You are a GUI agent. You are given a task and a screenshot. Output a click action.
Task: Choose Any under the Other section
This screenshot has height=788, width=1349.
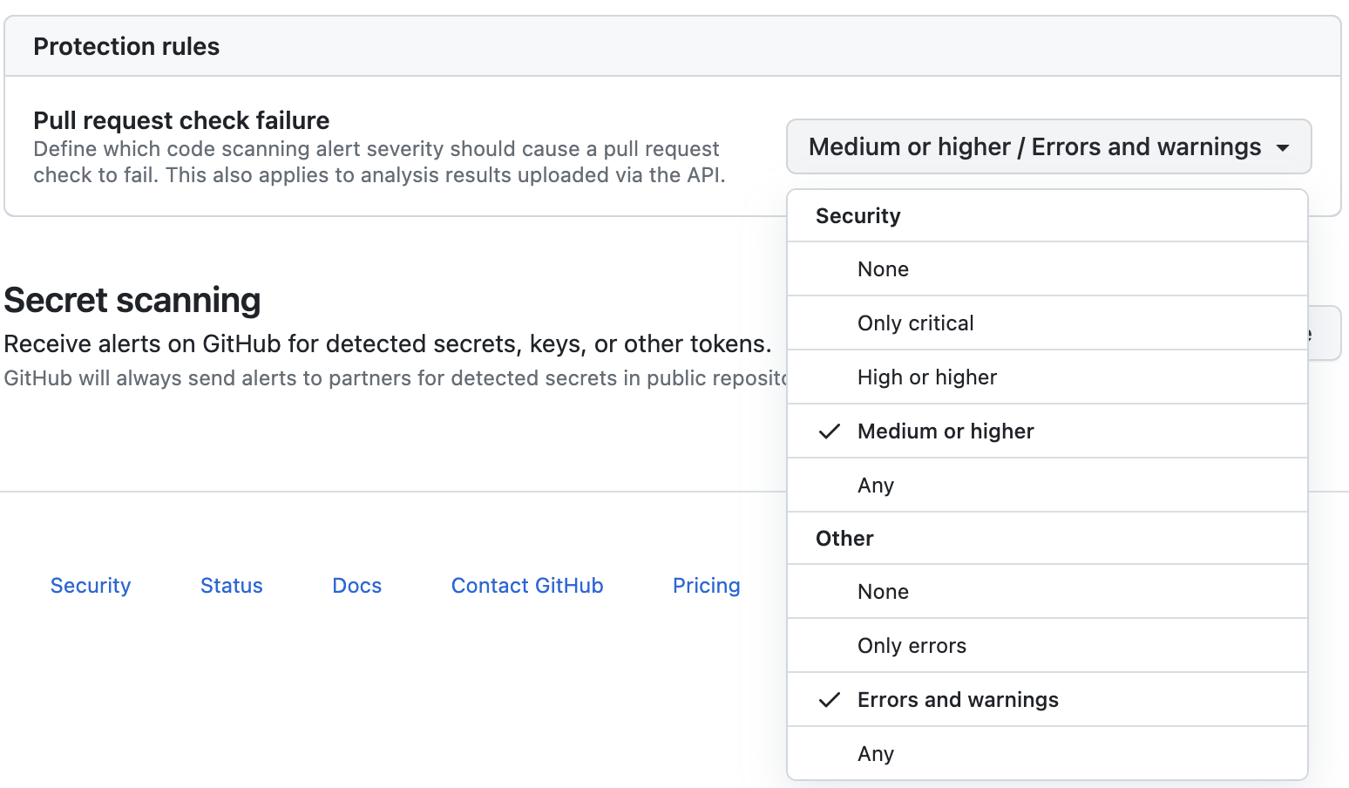point(1047,754)
